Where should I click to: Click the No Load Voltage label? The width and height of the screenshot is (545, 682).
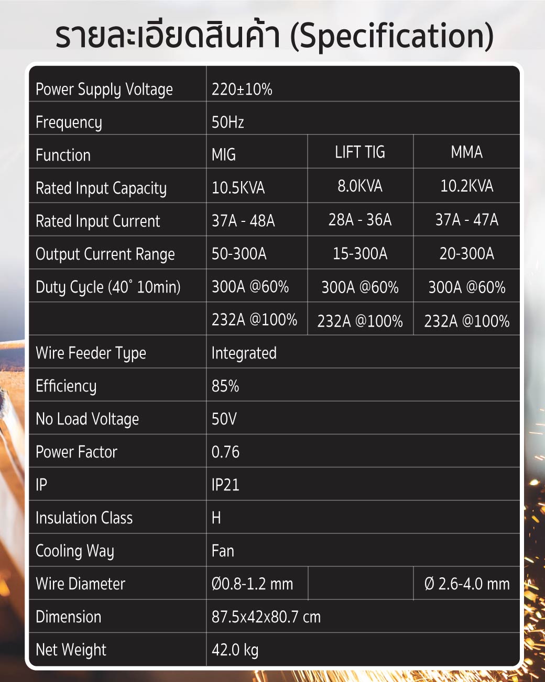tap(87, 419)
